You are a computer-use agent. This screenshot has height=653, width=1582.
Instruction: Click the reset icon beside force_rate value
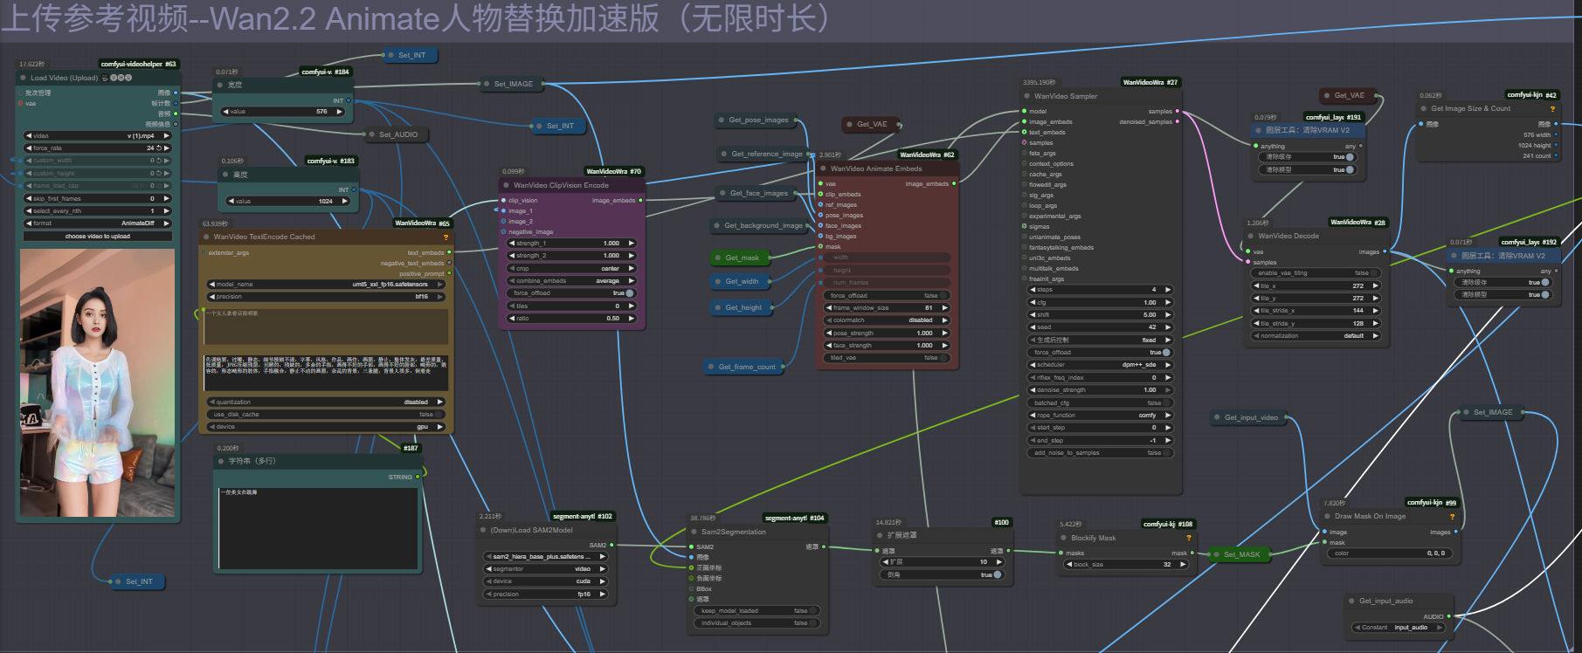(x=159, y=148)
